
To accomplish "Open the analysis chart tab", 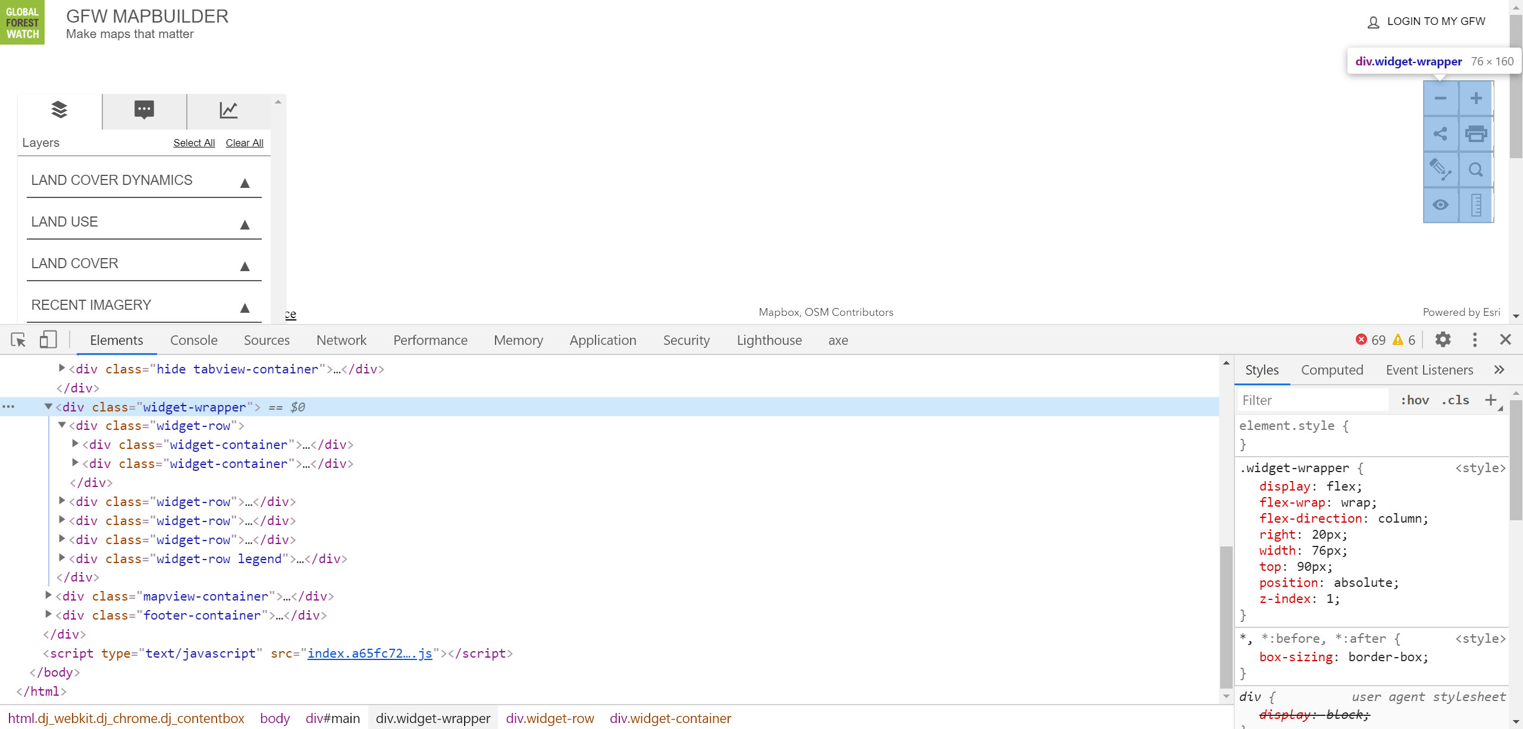I will click(x=228, y=111).
